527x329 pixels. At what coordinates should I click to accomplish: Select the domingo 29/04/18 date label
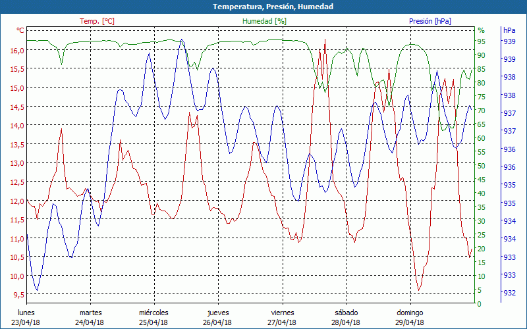point(410,317)
